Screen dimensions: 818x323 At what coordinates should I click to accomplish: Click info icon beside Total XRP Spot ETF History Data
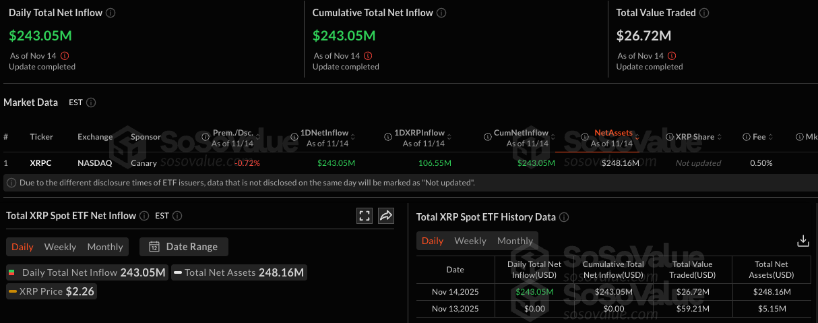(x=564, y=217)
